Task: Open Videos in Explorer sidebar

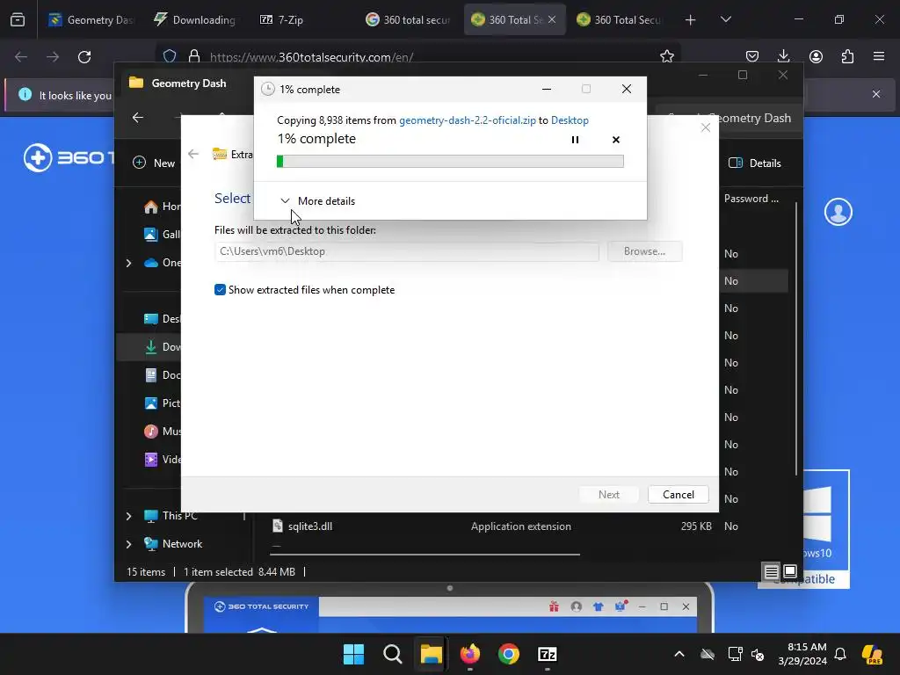Action: (x=163, y=459)
